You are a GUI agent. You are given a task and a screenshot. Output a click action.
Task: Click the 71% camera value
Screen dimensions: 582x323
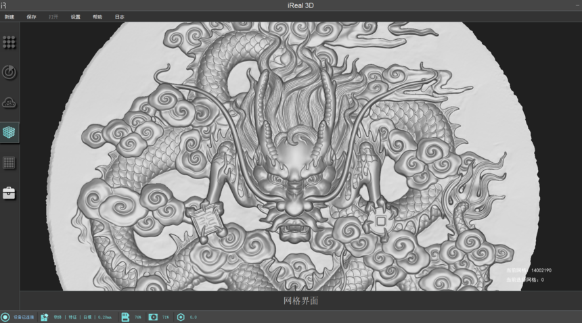[x=166, y=317]
